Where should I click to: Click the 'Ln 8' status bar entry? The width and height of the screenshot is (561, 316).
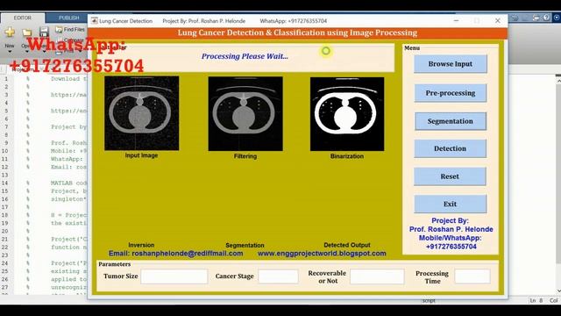pyautogui.click(x=536, y=300)
